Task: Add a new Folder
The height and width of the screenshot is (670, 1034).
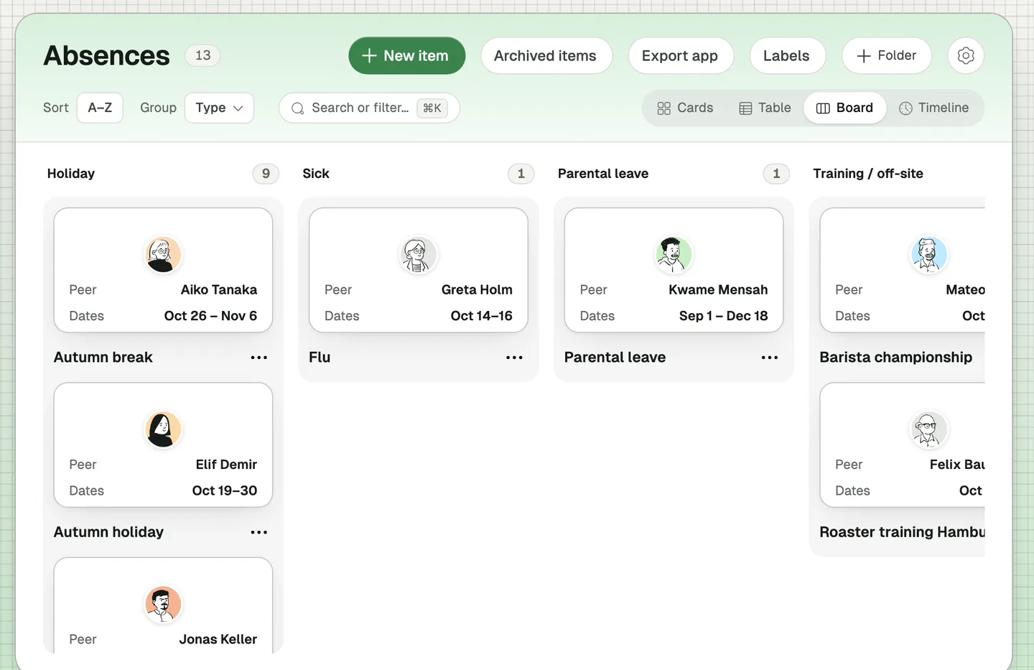Action: [886, 55]
